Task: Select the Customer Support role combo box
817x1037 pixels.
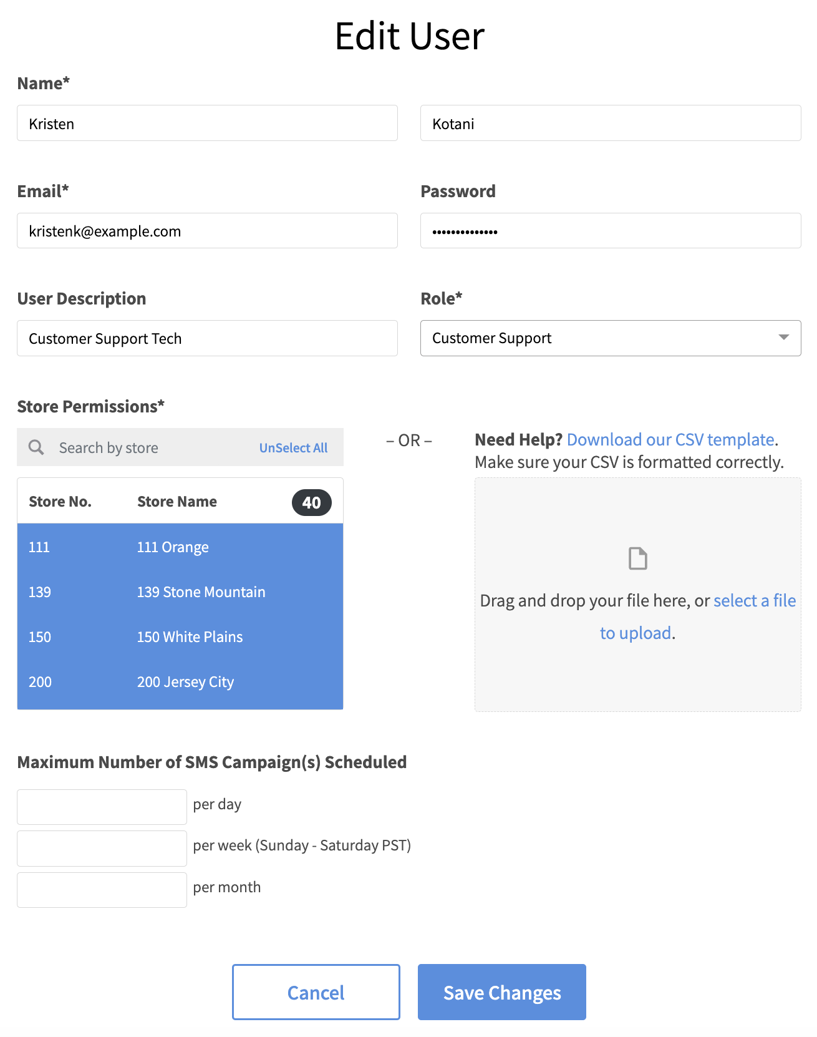Action: 599,338
